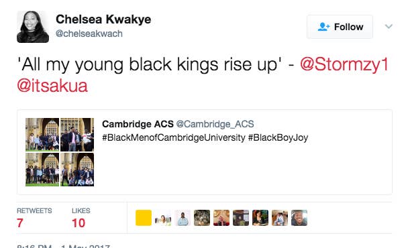Open the last liker avatar in row

click(x=299, y=218)
